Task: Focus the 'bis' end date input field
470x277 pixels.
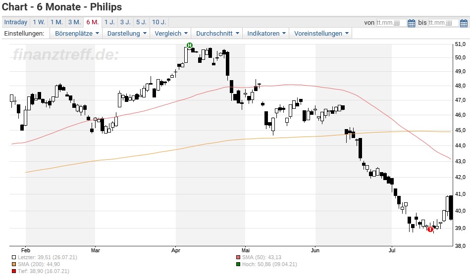Action: pos(444,23)
